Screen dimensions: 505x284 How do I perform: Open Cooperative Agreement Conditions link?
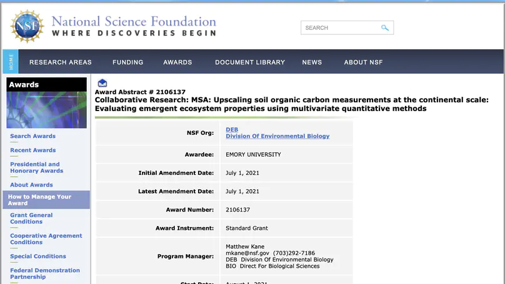tap(46, 239)
